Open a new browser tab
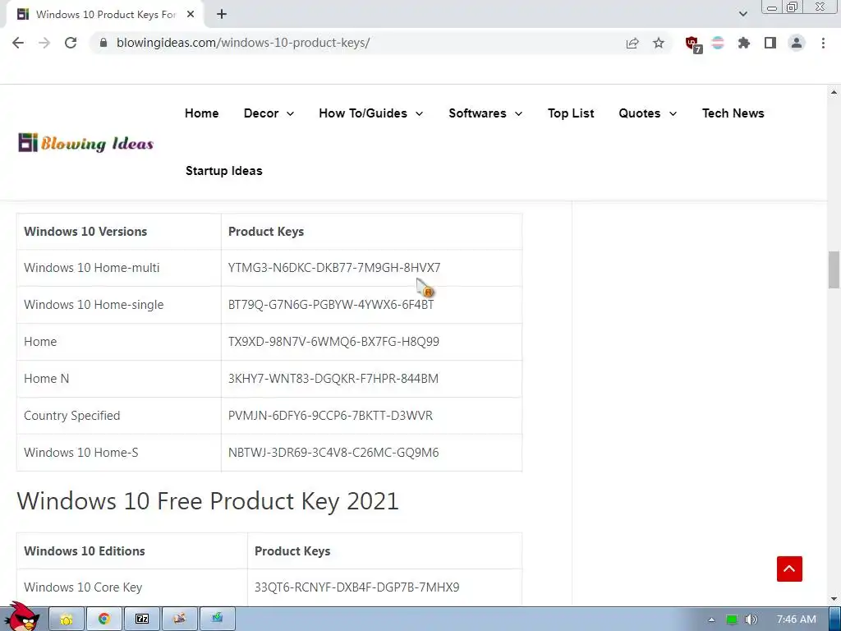Screen dimensions: 841x631 (222, 15)
